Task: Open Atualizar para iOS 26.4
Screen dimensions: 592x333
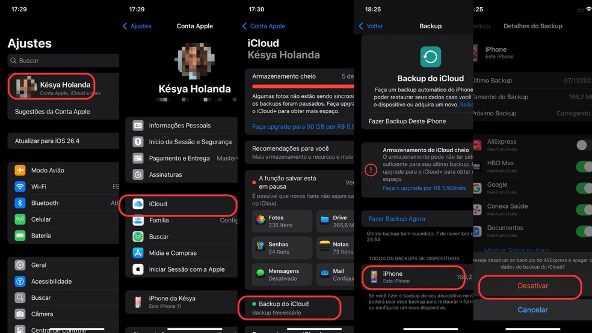Action: point(63,141)
